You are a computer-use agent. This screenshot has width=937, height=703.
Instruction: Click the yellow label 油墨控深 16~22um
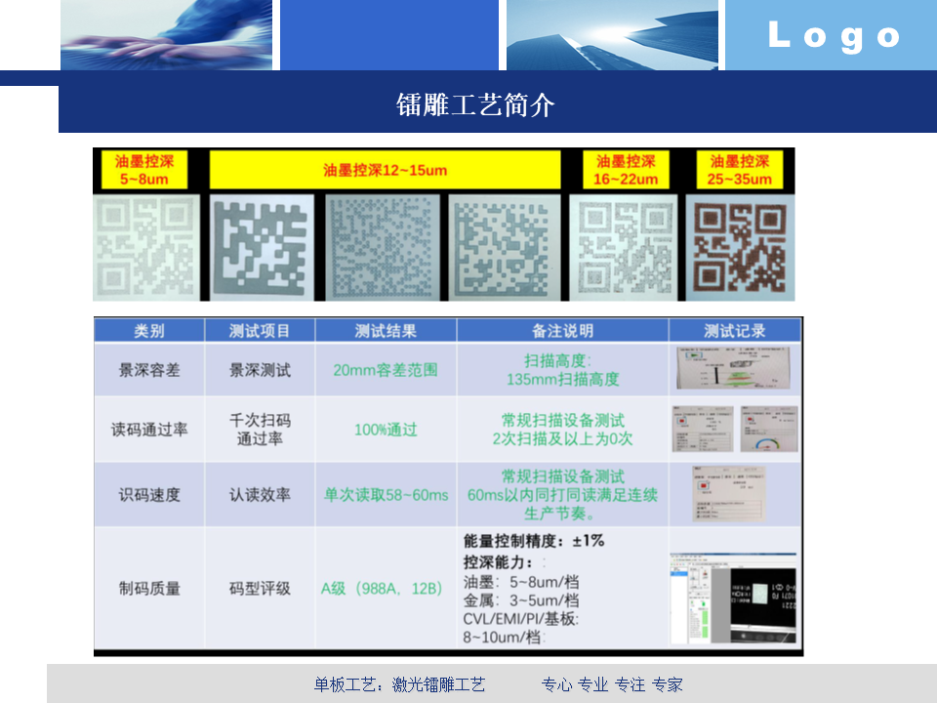626,170
